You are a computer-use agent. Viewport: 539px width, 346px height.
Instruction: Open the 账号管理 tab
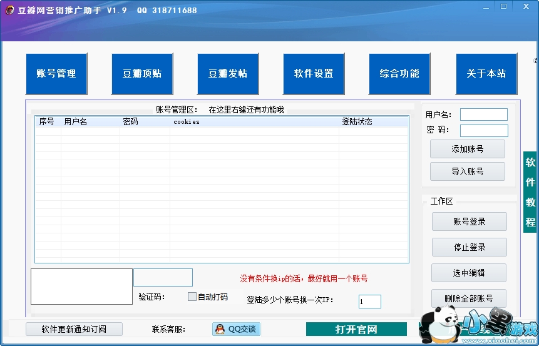pyautogui.click(x=56, y=74)
